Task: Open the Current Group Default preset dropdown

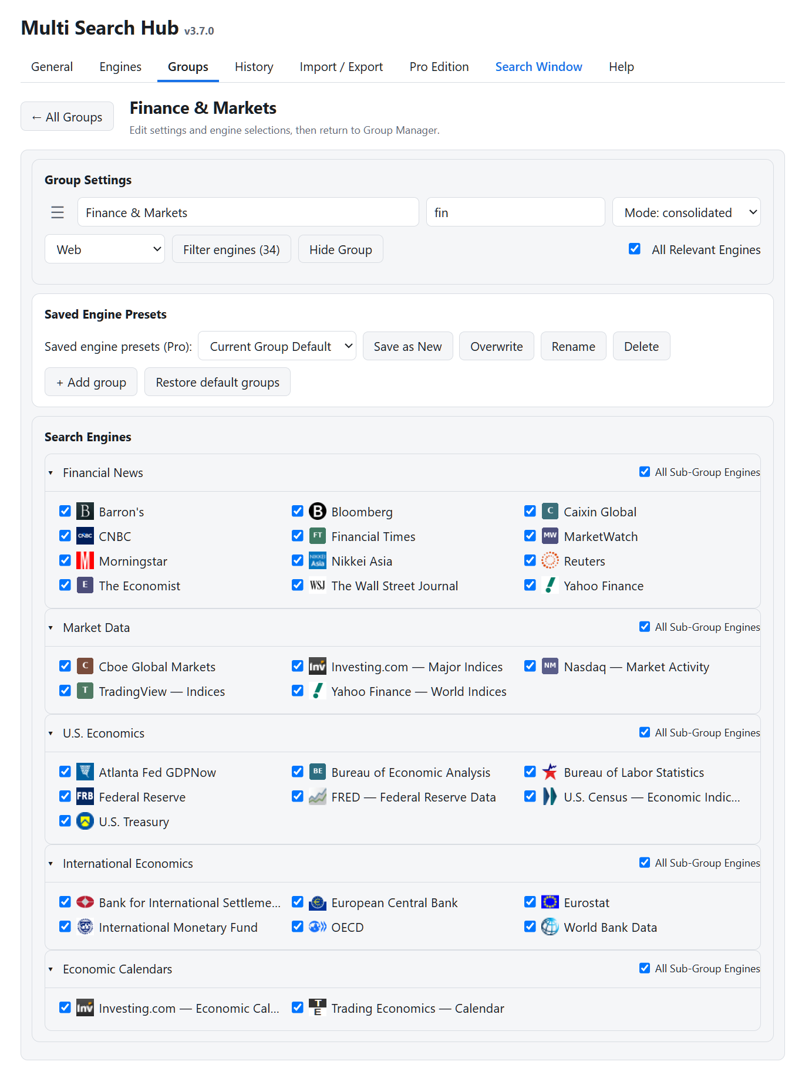Action: (x=277, y=346)
